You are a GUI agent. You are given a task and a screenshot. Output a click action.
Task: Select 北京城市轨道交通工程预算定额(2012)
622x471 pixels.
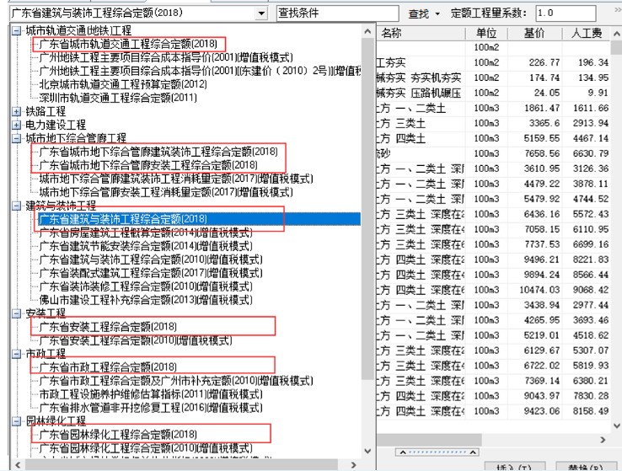pos(123,84)
